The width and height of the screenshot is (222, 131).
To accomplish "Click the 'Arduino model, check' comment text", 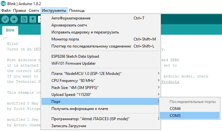I will (186, 76).
